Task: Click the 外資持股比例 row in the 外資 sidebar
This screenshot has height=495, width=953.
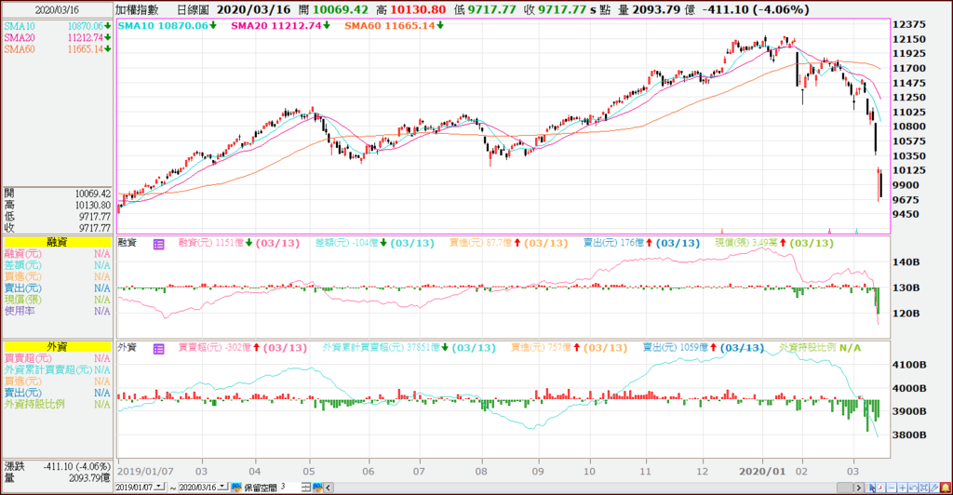Action: click(x=57, y=404)
